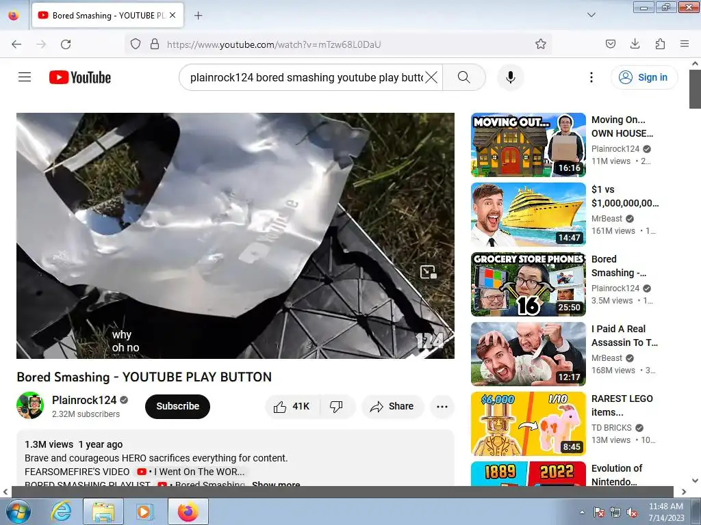Enable miniplayer icon on the video
This screenshot has width=701, height=525.
pos(429,271)
